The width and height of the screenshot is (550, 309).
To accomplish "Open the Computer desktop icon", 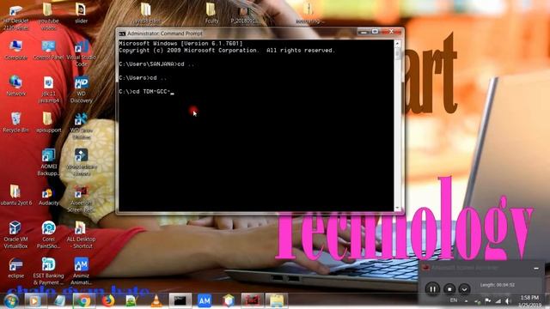I will (15, 50).
